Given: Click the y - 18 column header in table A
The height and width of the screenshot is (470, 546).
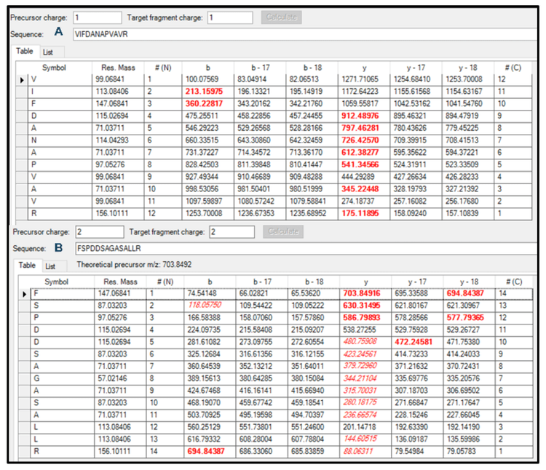Looking at the screenshot, I should click(468, 68).
